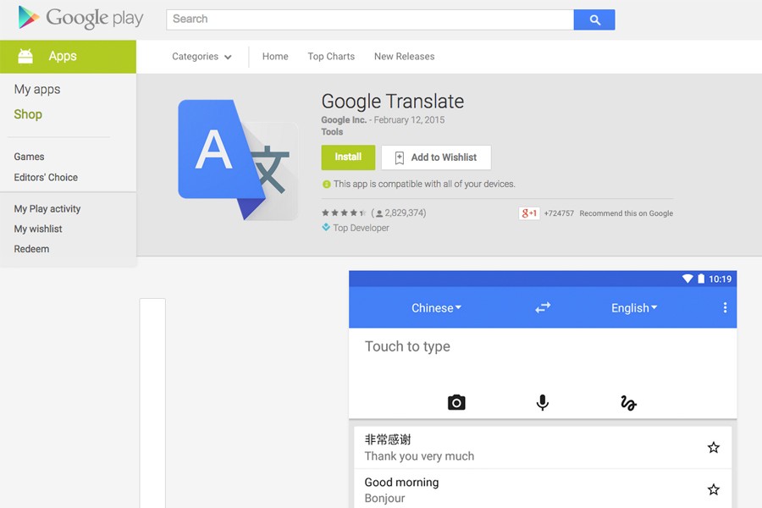This screenshot has height=508, width=762.
Task: Star the 'Good morning' translation
Action: click(713, 489)
